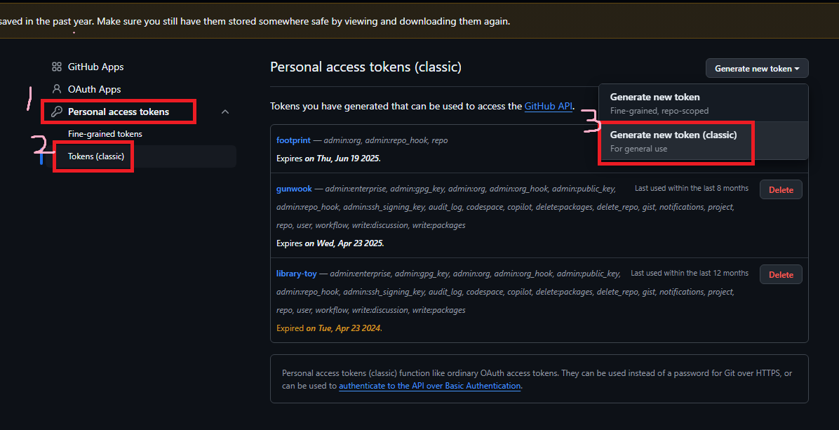This screenshot has width=839, height=430.
Task: Click 'Last used within the last 8 months' text
Action: click(x=691, y=188)
